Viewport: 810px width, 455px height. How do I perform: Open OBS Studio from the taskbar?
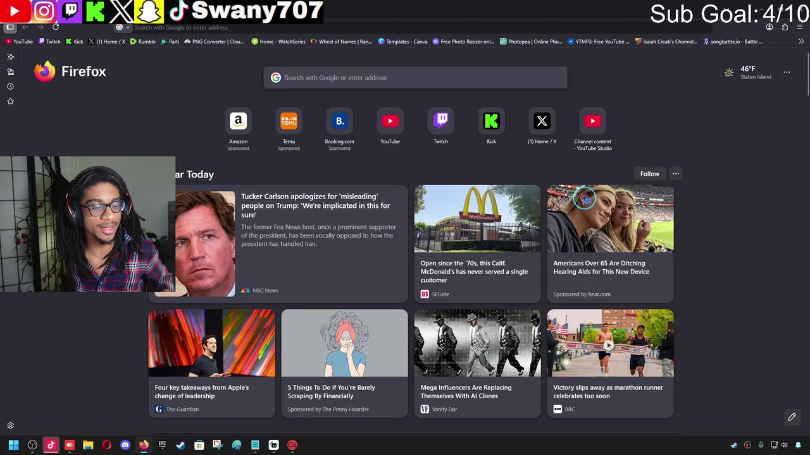coord(32,445)
